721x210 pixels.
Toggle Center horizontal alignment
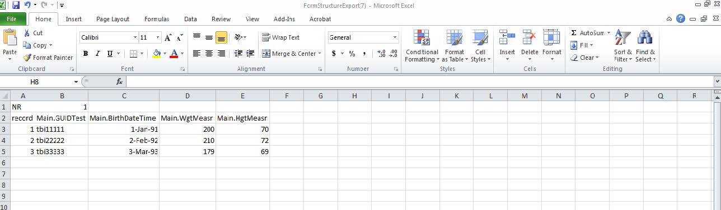click(x=209, y=54)
